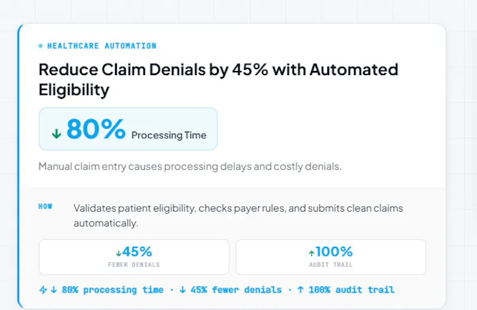Click the HOW section label

[x=45, y=206]
